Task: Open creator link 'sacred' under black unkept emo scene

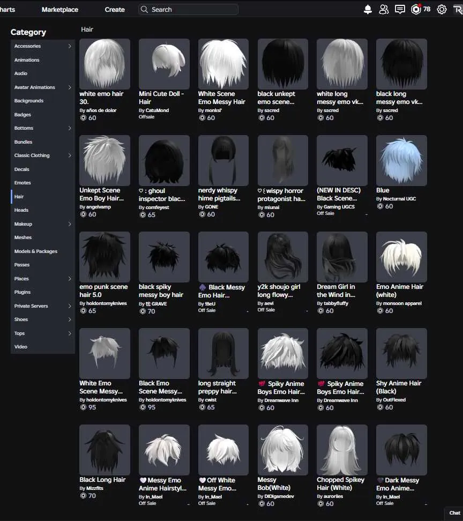Action: [x=272, y=110]
